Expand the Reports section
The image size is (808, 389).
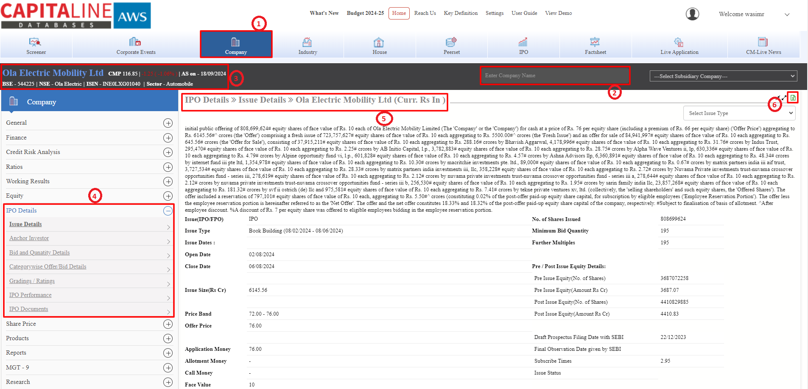168,353
